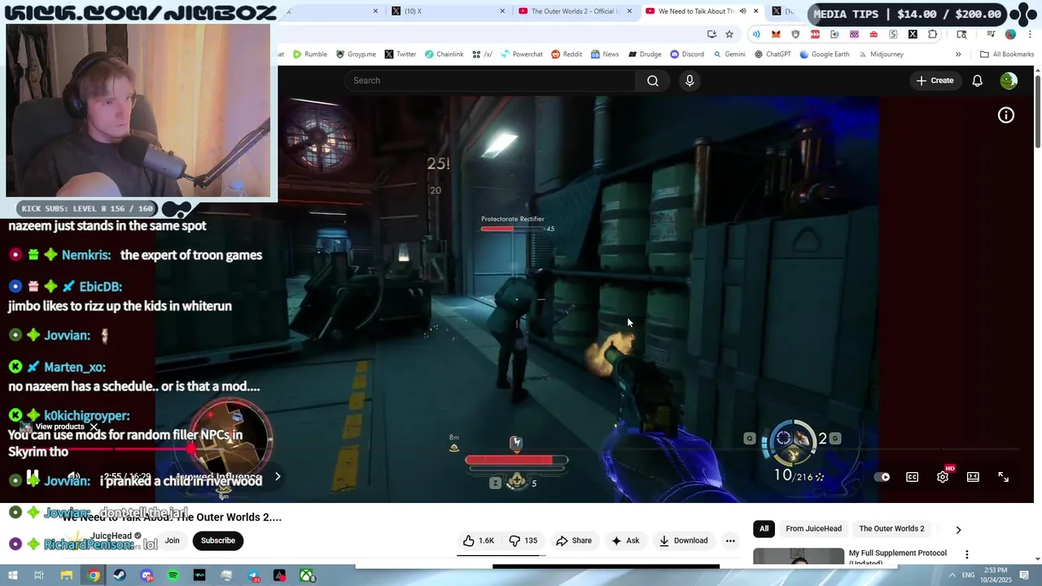This screenshot has height=586, width=1042.
Task: Open Spotify from the taskbar
Action: 173,575
